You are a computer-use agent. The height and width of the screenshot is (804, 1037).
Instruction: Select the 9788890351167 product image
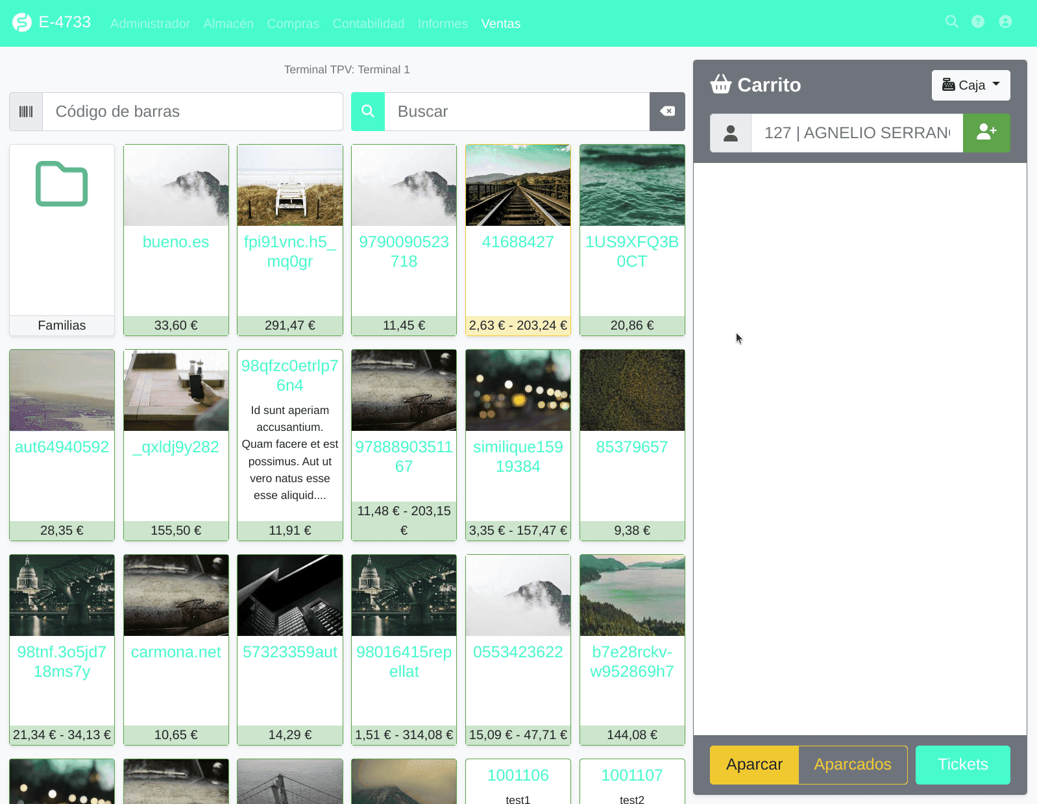(x=404, y=390)
